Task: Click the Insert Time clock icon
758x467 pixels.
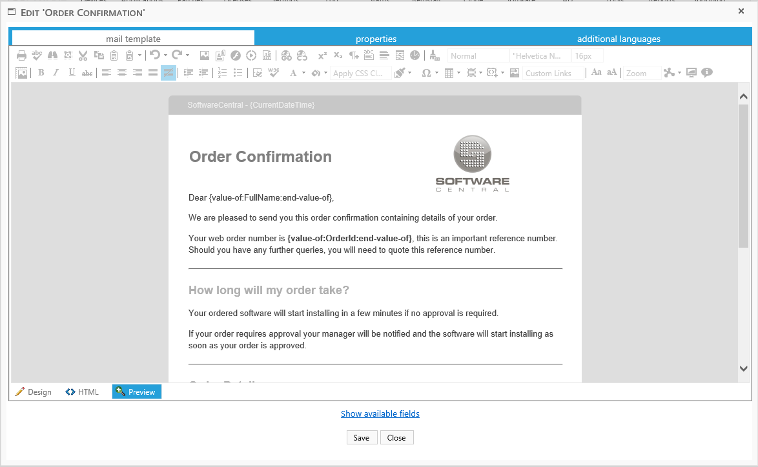Action: point(415,55)
